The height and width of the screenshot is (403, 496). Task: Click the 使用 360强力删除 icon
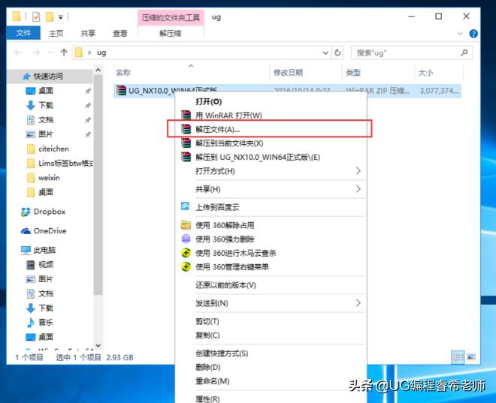pyautogui.click(x=186, y=239)
